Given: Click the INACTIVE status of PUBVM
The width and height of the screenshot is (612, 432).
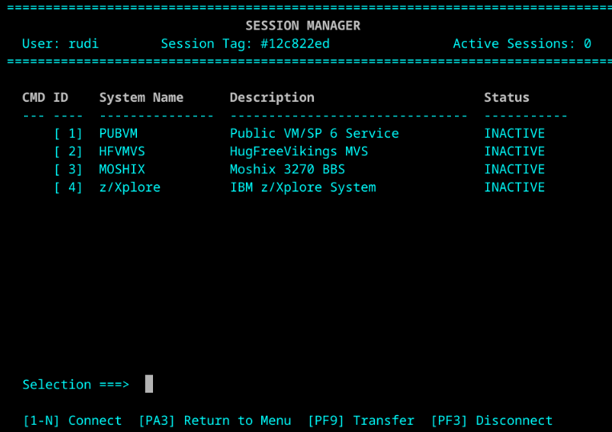Looking at the screenshot, I should [x=514, y=134].
